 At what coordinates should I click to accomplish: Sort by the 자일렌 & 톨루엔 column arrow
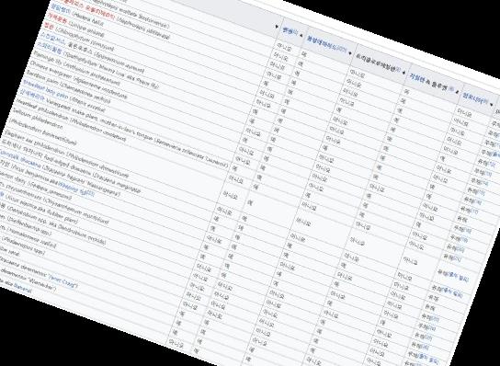coord(457,92)
